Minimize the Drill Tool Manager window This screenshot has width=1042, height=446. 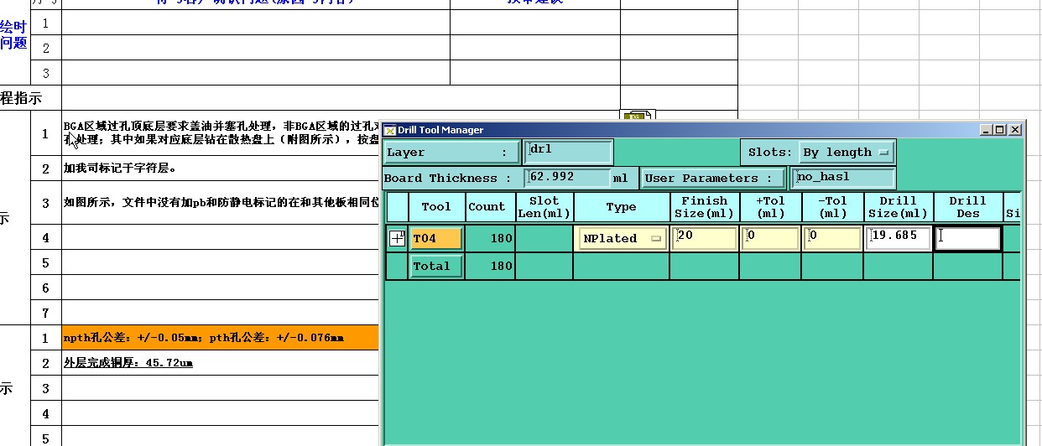(986, 130)
